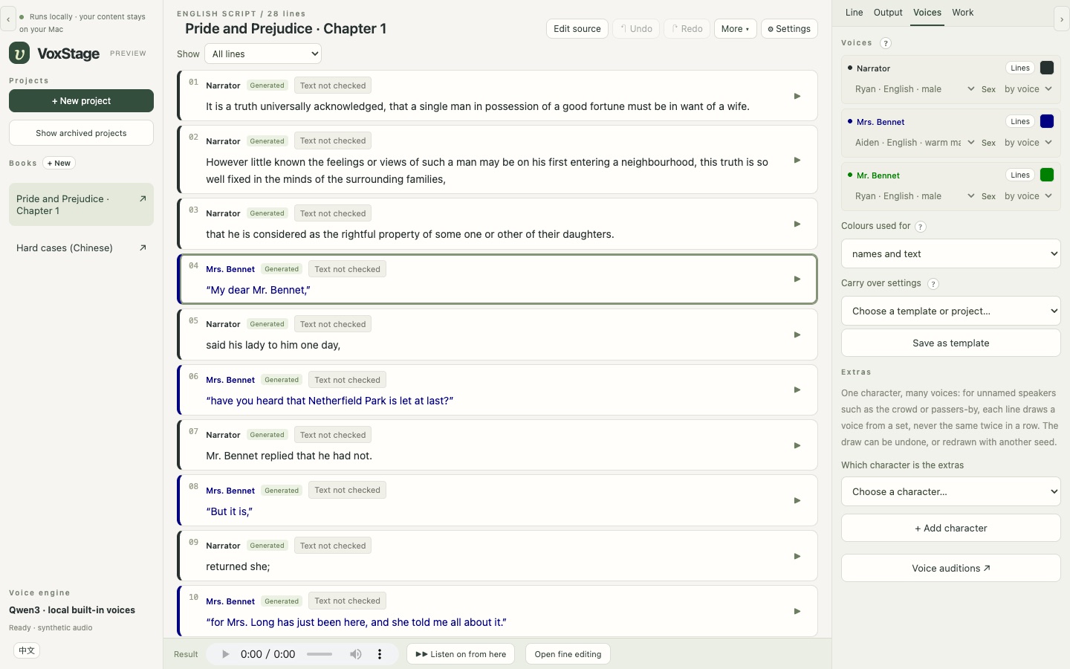The image size is (1070, 669).
Task: Click the VoxStage logo icon
Action: (x=19, y=53)
